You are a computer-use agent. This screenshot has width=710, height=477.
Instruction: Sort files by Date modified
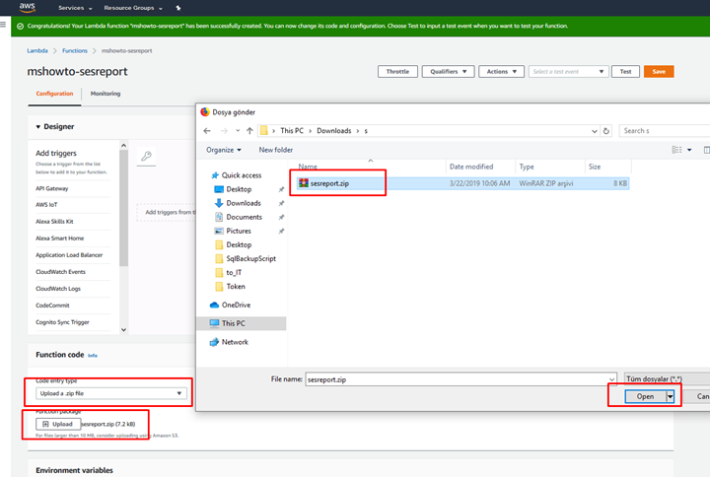point(471,167)
